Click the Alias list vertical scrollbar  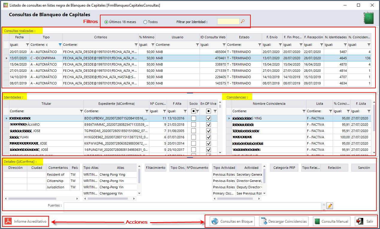139,180
